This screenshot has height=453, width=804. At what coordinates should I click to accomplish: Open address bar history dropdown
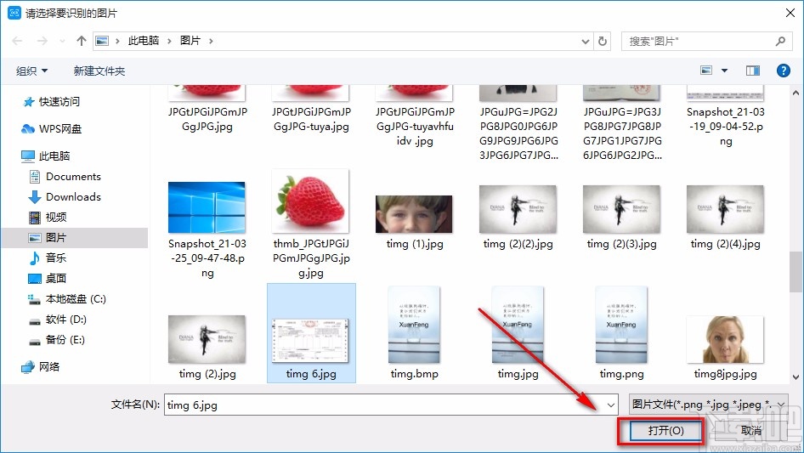click(585, 42)
